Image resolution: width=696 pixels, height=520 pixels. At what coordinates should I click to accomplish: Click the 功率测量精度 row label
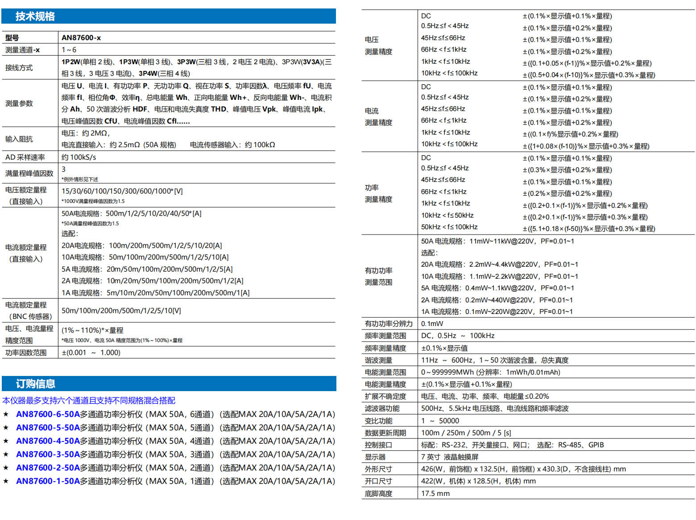[x=379, y=194]
